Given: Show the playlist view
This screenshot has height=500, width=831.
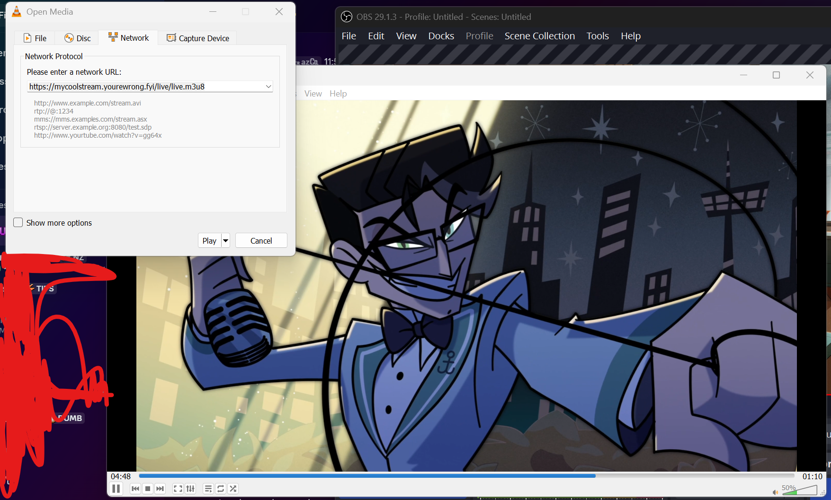Looking at the screenshot, I should pyautogui.click(x=208, y=489).
